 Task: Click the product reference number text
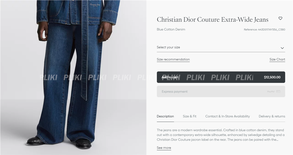pos(265,30)
